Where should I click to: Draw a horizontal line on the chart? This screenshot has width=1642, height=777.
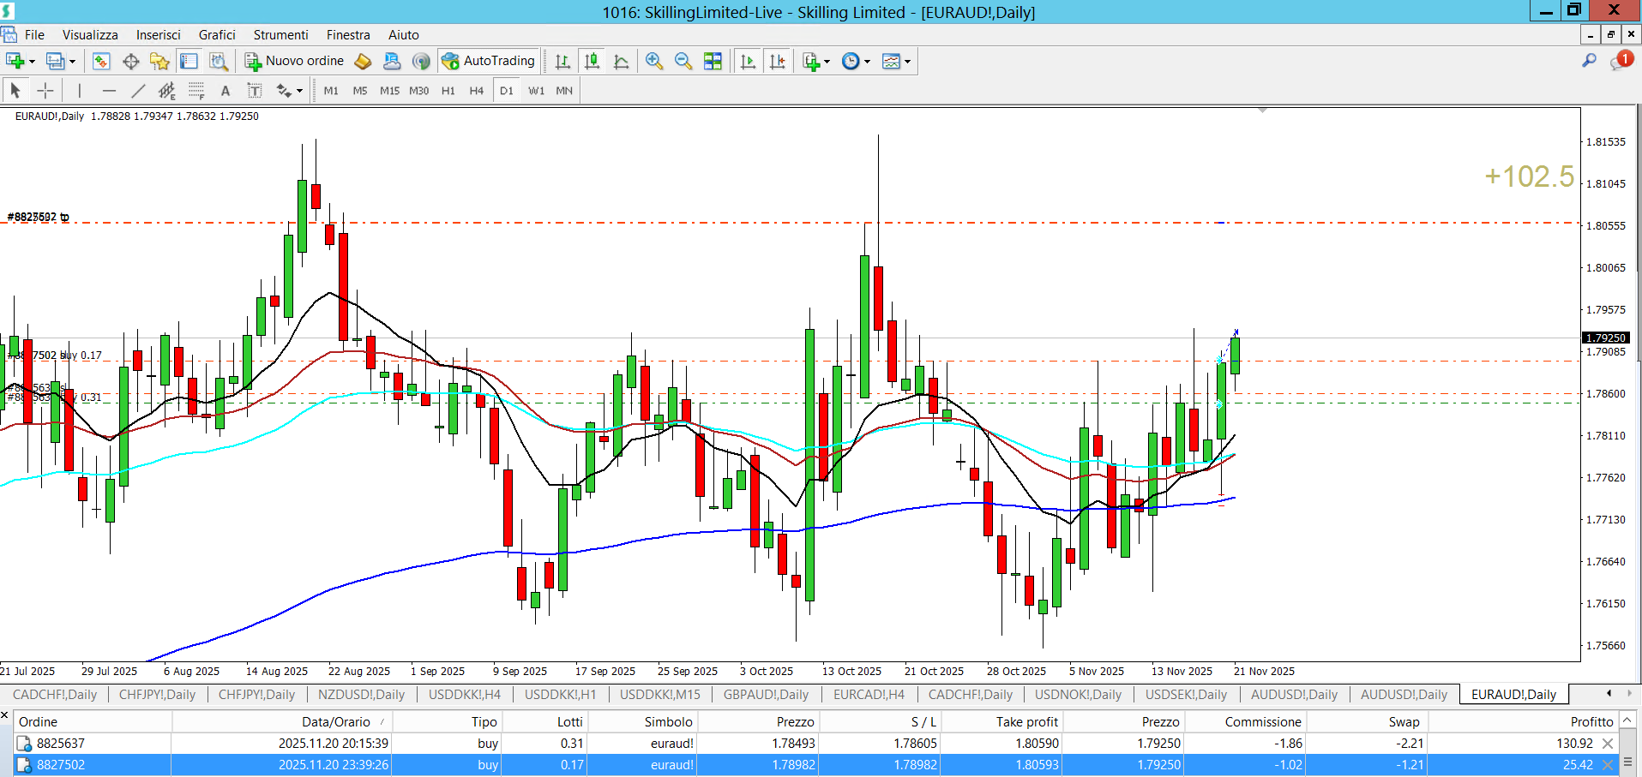109,91
